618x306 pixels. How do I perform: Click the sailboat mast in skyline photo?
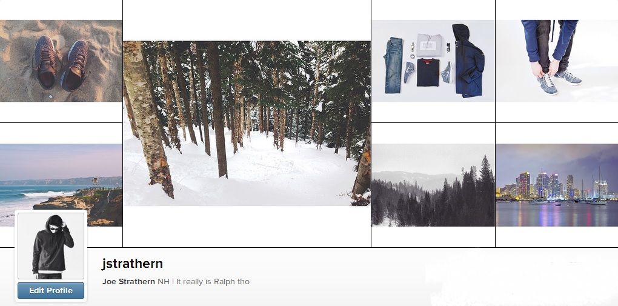[599, 182]
